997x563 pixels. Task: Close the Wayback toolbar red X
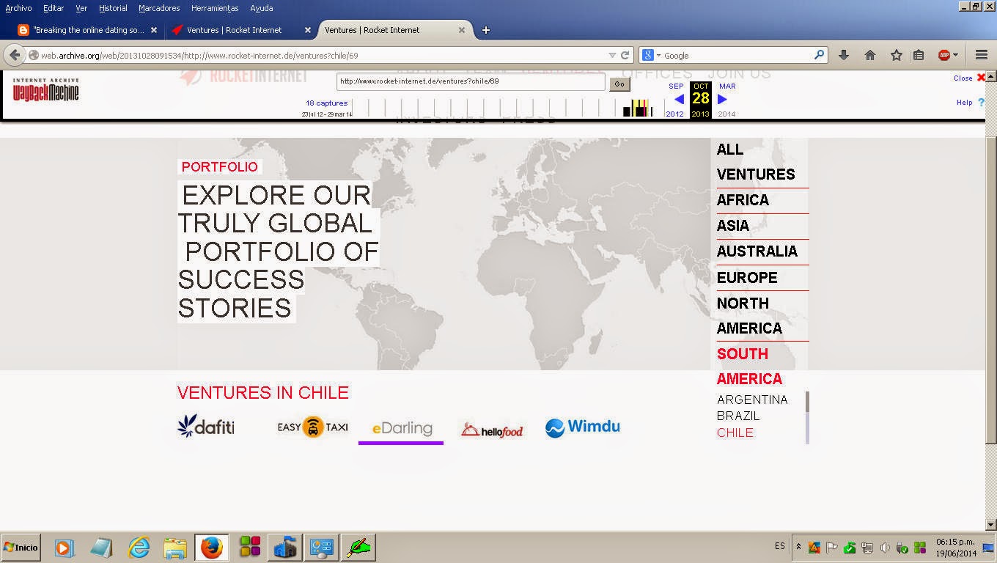(x=981, y=78)
